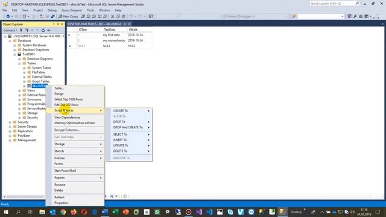Expand the System Databases folder
The height and width of the screenshot is (217, 386).
[x=14, y=46]
